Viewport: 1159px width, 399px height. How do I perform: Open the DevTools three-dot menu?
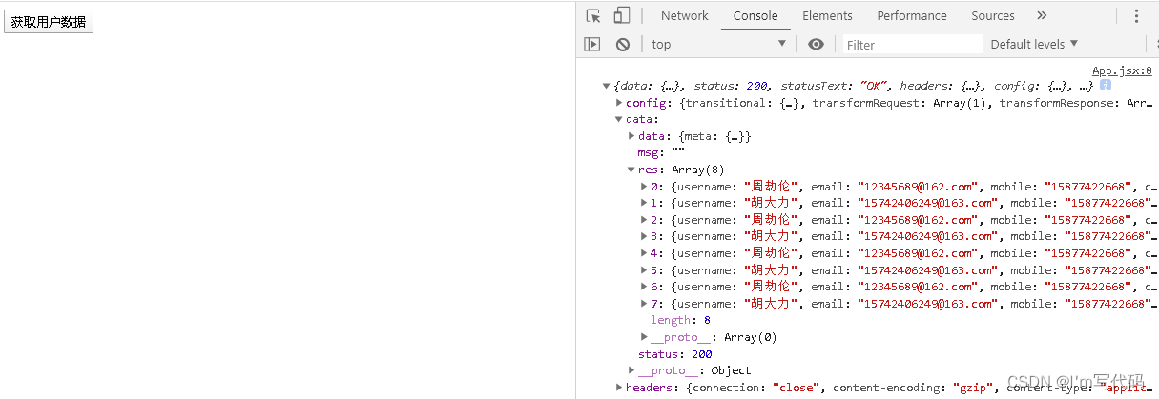coord(1136,15)
